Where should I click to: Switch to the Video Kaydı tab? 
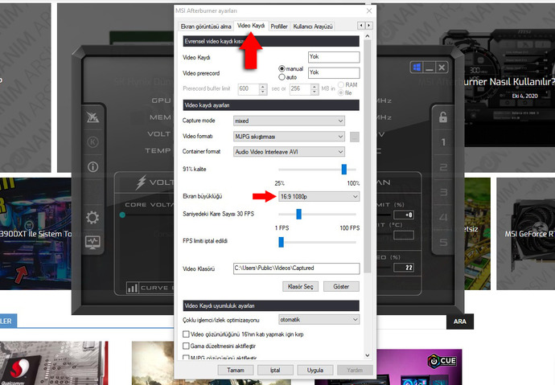tap(251, 26)
